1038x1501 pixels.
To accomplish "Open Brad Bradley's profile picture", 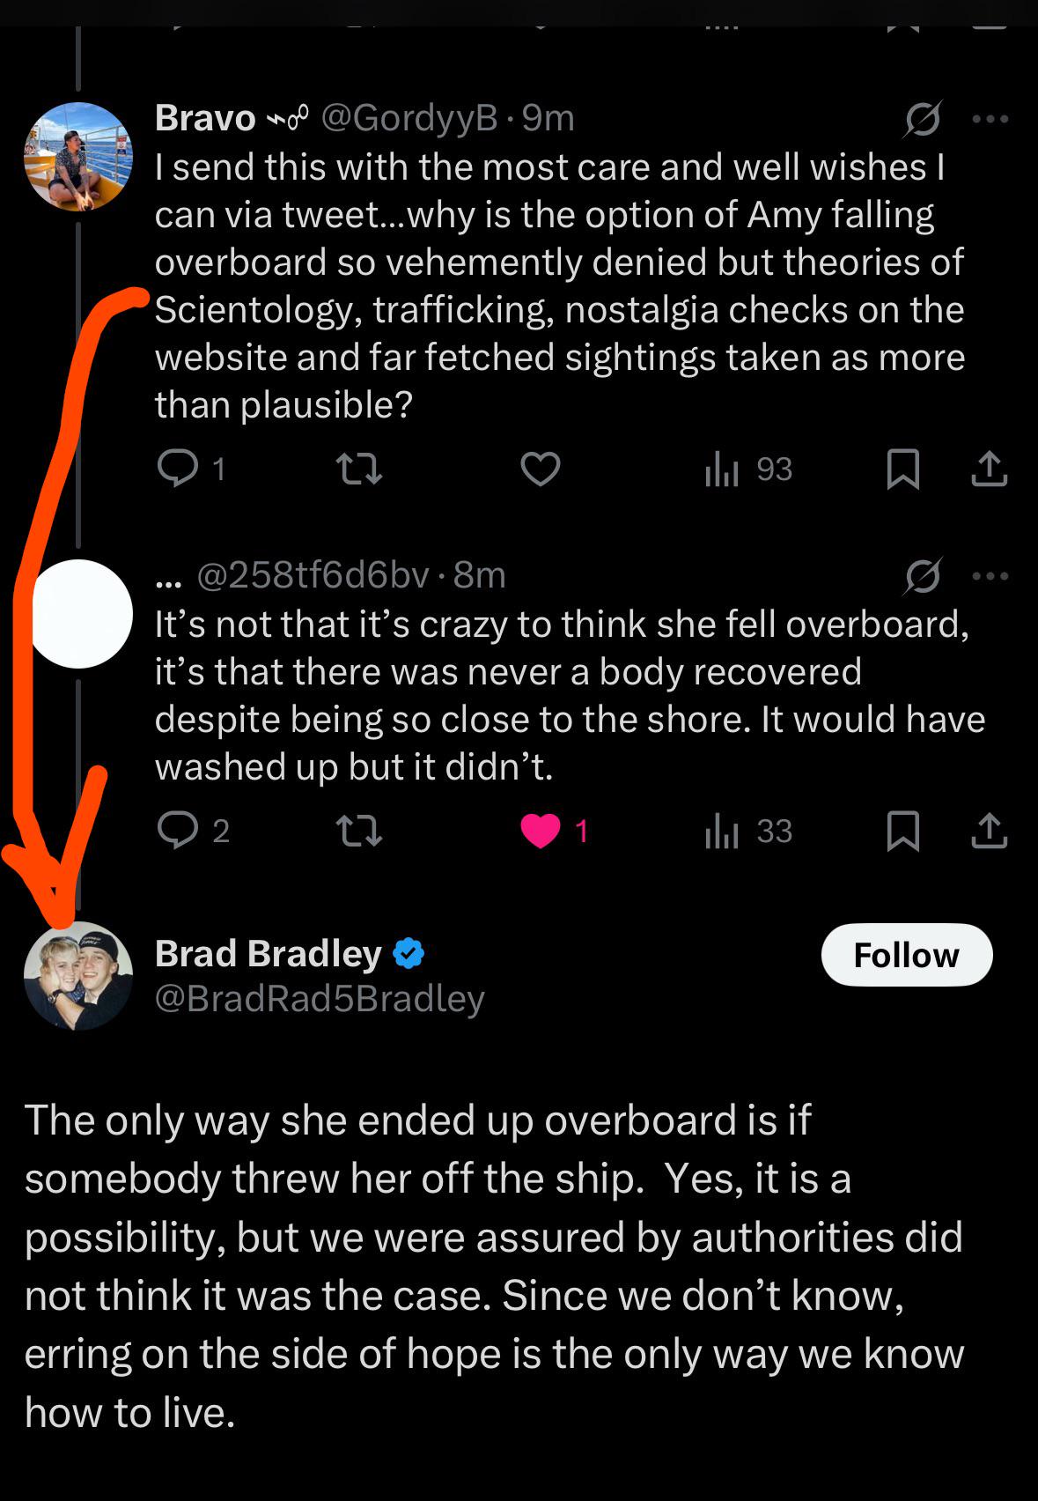I will tap(78, 976).
